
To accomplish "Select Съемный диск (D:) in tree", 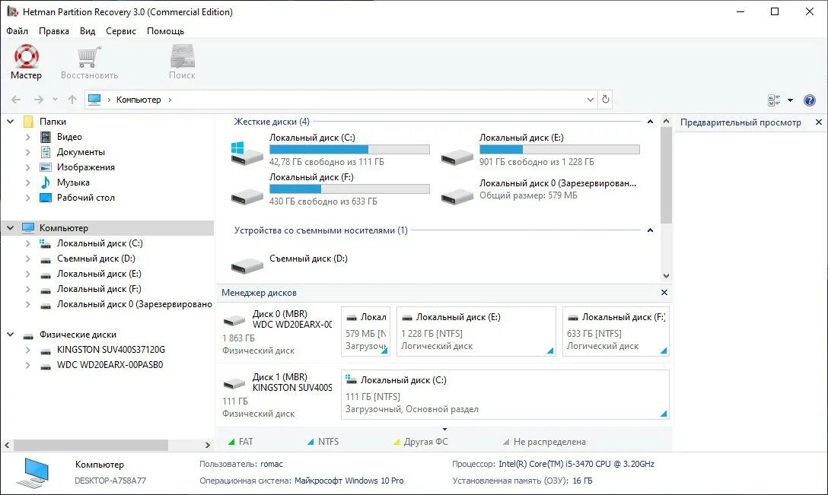I will pos(96,259).
